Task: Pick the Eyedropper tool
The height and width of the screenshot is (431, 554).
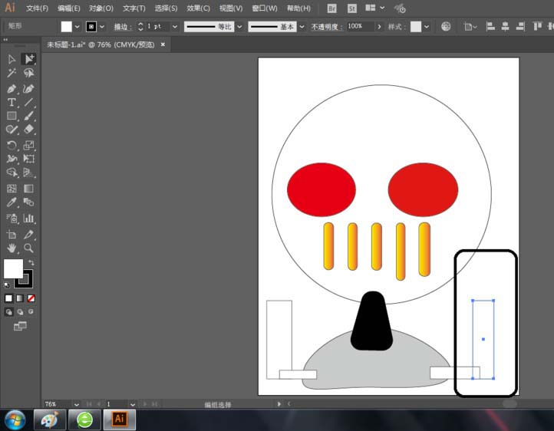Action: pos(12,202)
